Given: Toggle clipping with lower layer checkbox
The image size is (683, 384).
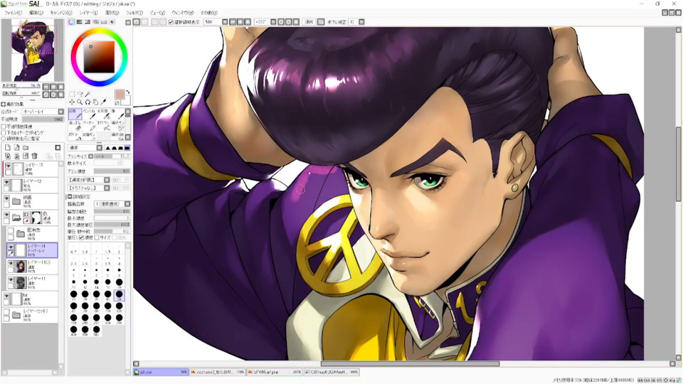Looking at the screenshot, I should pyautogui.click(x=4, y=132).
